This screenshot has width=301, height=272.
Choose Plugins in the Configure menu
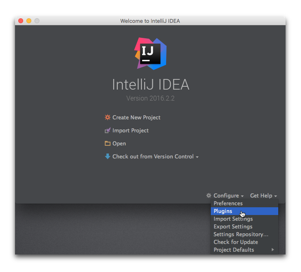(245, 211)
